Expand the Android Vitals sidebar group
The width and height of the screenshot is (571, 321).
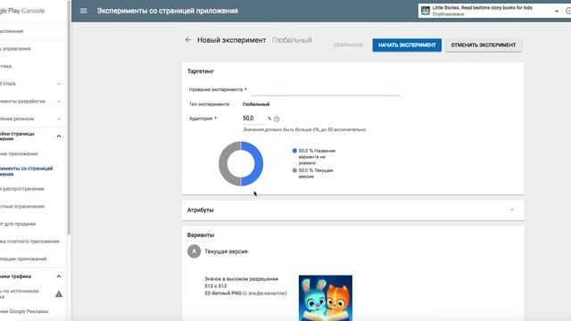(59, 84)
